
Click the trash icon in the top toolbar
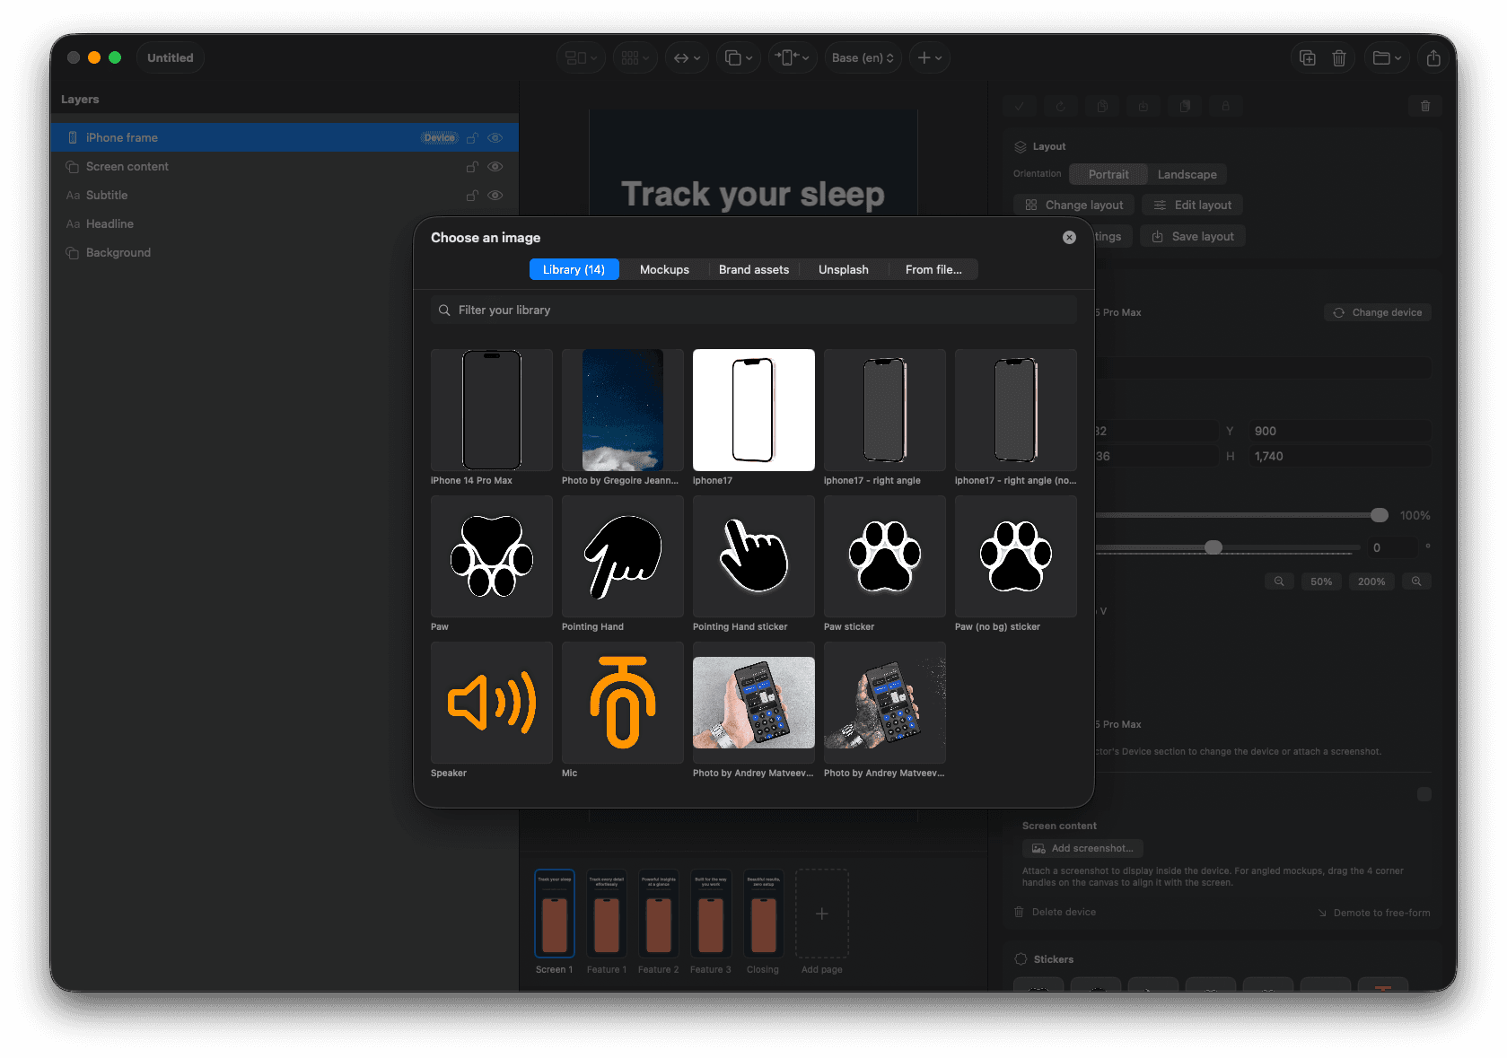(x=1339, y=57)
